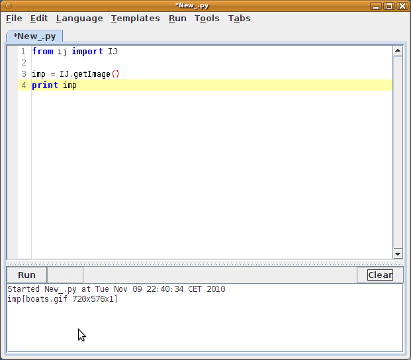Click the 'from ij import IJ' line
Screen dimensions: 411x360
(x=74, y=52)
